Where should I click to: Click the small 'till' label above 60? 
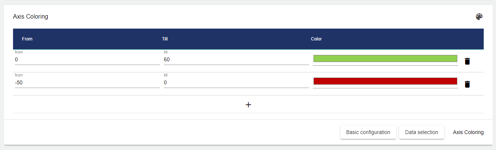166,52
